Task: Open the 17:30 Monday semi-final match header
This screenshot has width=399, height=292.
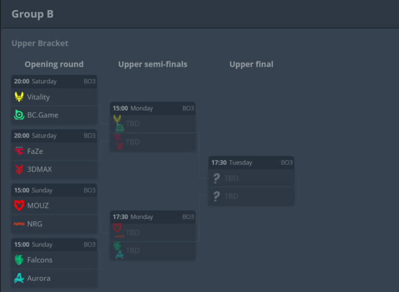Action: pos(153,217)
